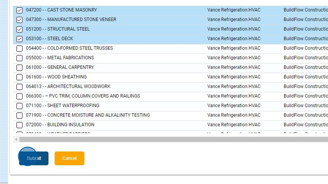Click Vance Refrigeration HVAC in Steel Deck row

[x=234, y=39]
